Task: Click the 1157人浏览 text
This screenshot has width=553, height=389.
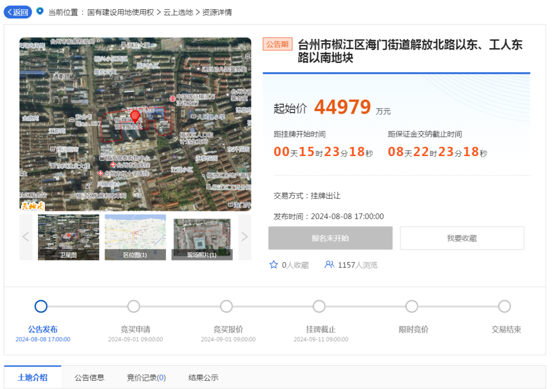Action: [357, 265]
